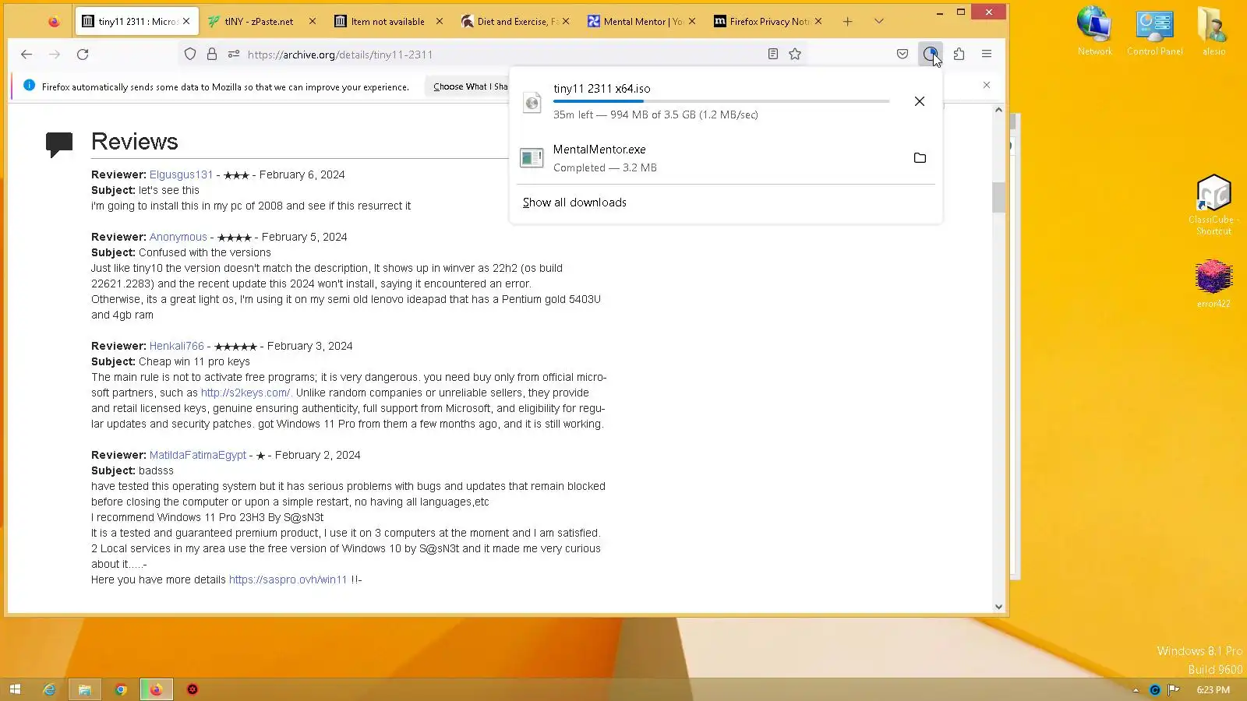Click the scrollbar down arrow
Image resolution: width=1247 pixels, height=701 pixels.
998,607
